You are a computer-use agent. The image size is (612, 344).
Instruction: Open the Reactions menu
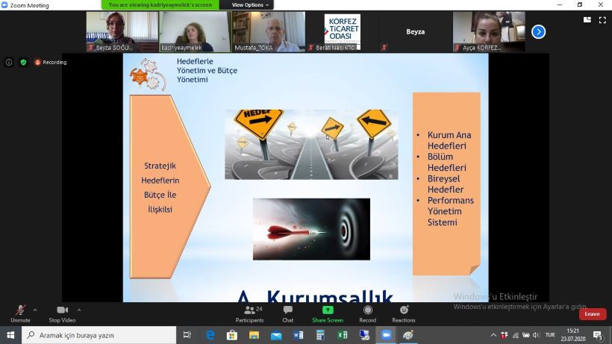click(404, 314)
